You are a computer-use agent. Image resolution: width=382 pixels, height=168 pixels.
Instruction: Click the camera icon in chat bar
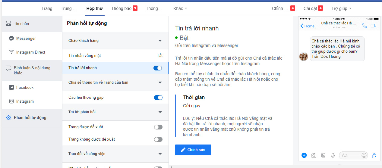point(314,155)
